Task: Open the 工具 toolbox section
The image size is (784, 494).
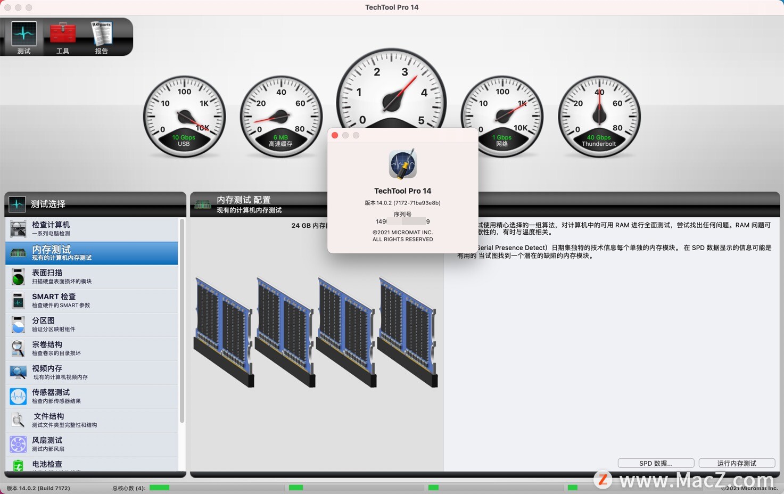Action: click(63, 37)
